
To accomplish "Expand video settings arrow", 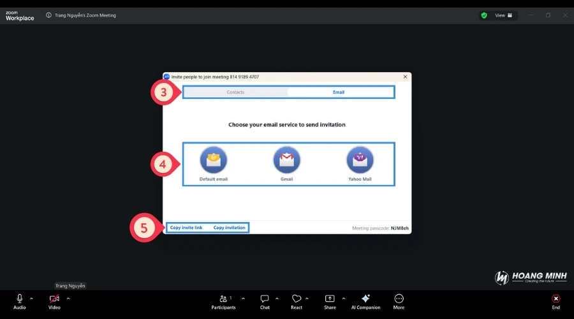I will [68, 298].
